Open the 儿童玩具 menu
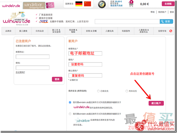The height and width of the screenshot is (133, 177). [x=109, y=31]
